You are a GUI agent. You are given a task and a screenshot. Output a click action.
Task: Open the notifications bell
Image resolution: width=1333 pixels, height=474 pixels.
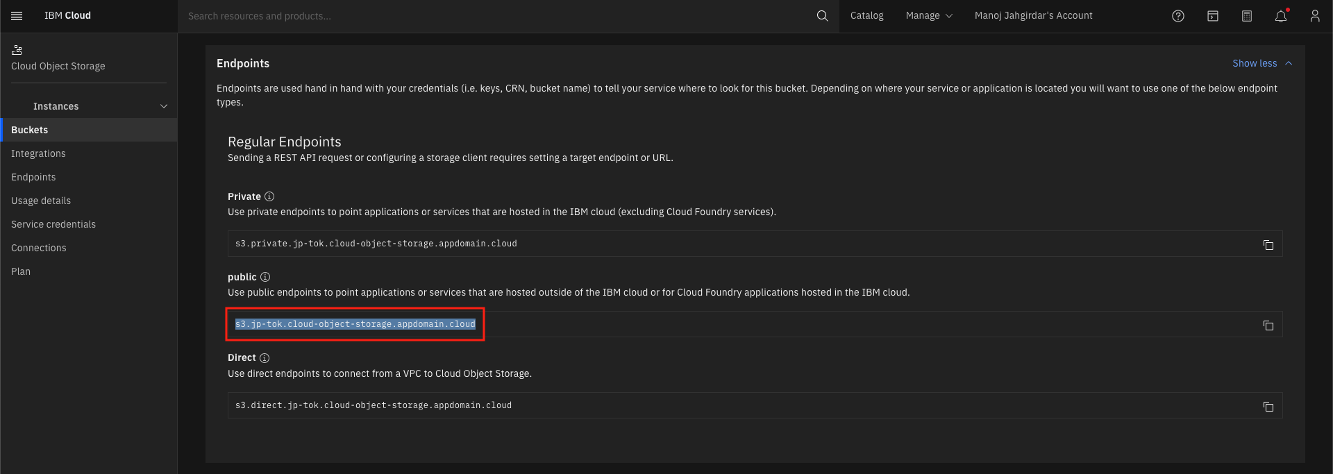[x=1282, y=16]
